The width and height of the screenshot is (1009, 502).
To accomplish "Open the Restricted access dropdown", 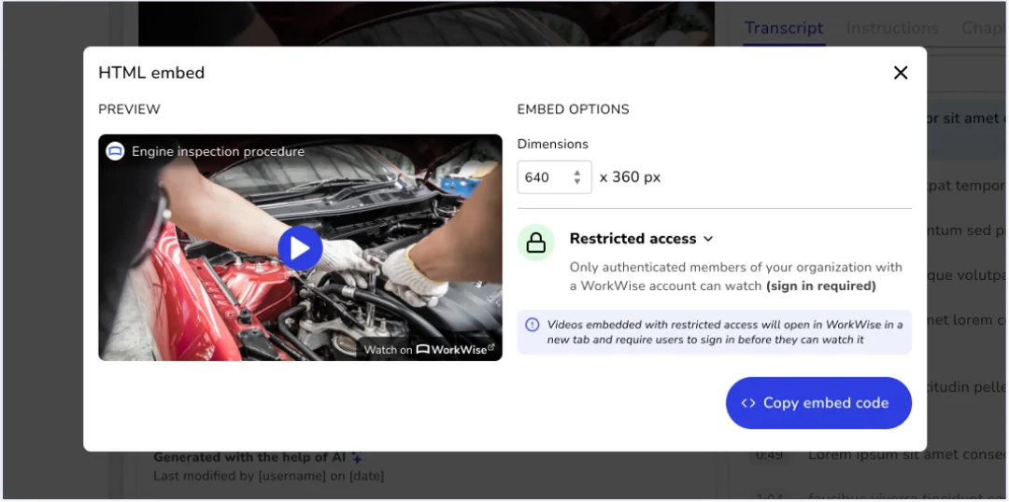I will (x=642, y=239).
